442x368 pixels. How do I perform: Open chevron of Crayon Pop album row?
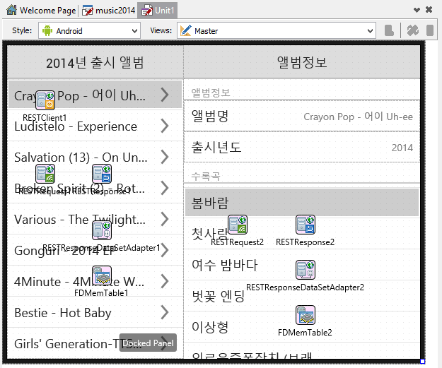click(165, 95)
